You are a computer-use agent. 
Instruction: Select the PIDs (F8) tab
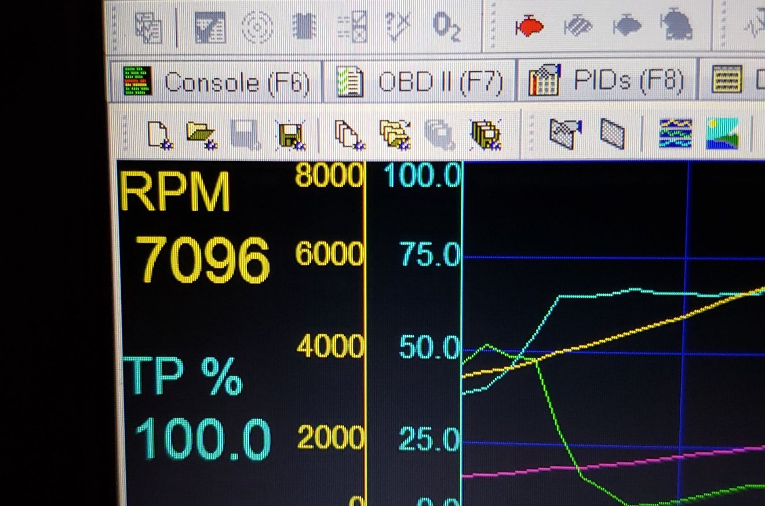pos(606,81)
